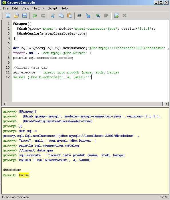
Task: Copy using the toolbar copy icon
Action: click(61, 15)
